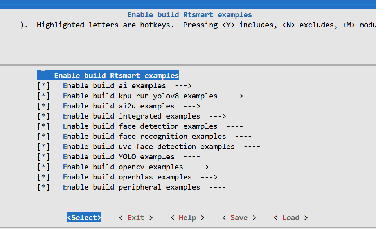
Task: Click the Exit button
Action: pyautogui.click(x=136, y=218)
